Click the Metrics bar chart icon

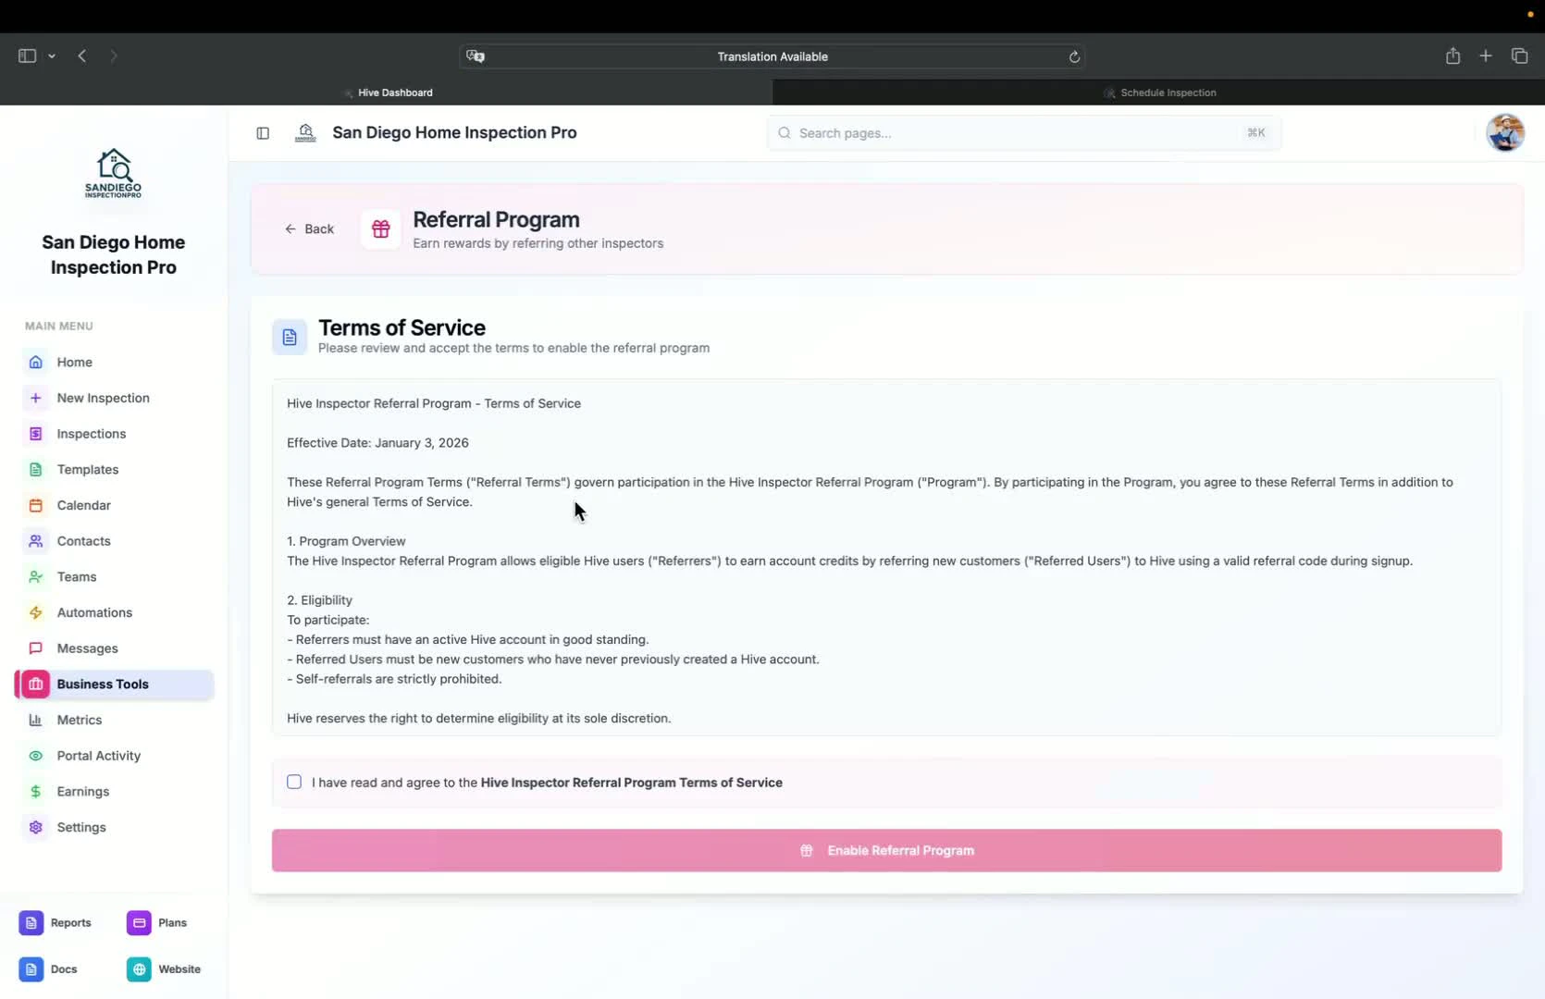click(35, 720)
